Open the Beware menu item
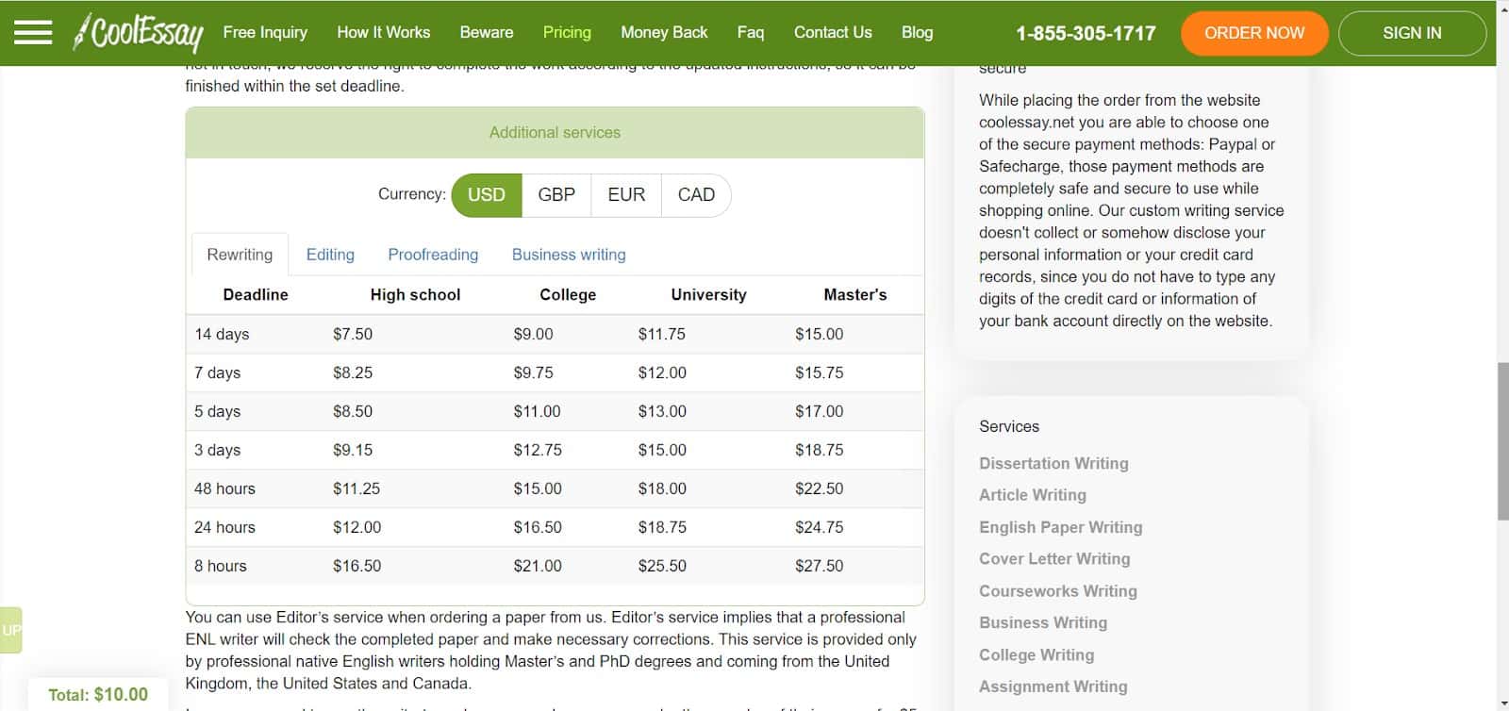Image resolution: width=1509 pixels, height=711 pixels. 487,32
